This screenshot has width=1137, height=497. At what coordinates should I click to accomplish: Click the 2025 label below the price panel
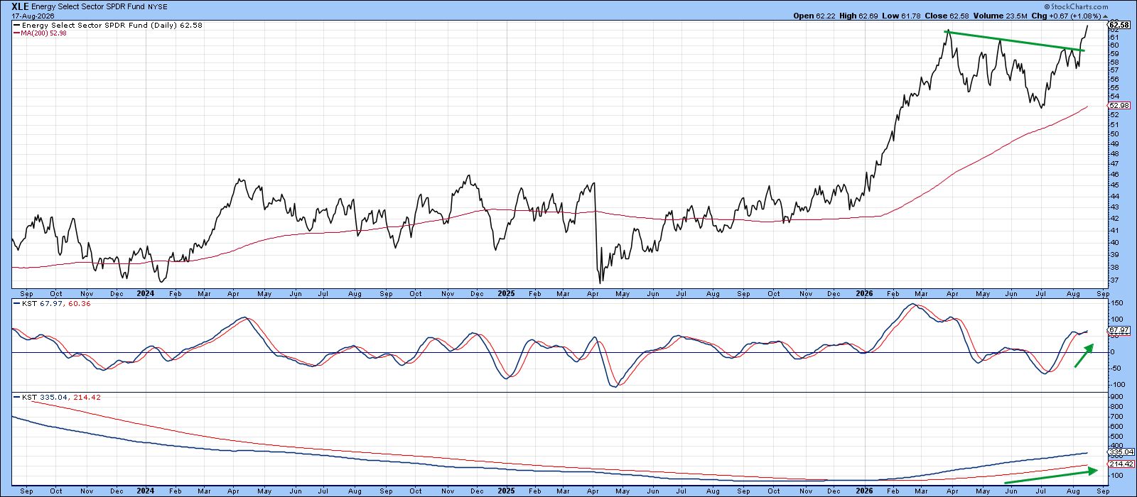(506, 293)
